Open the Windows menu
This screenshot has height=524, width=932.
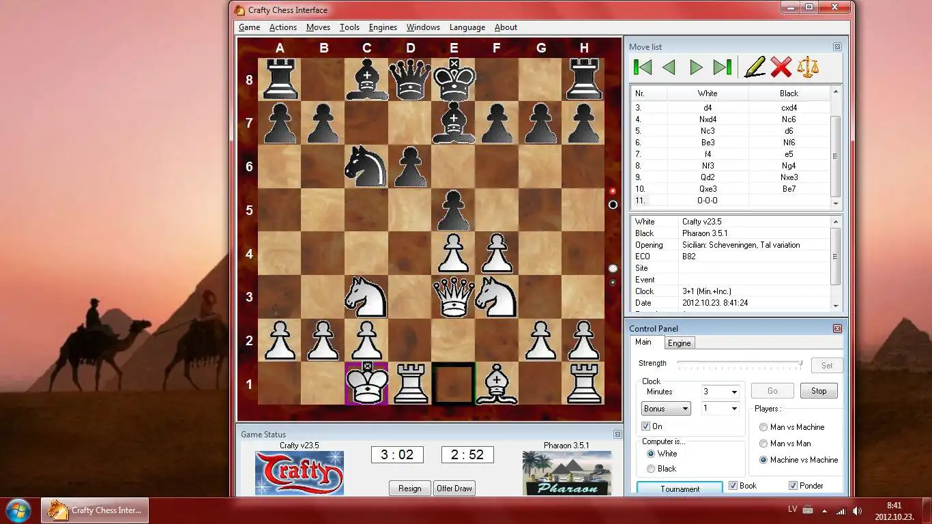(423, 27)
